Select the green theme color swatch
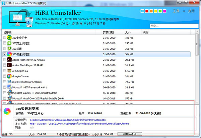Viewport: 201px width, 138px height. coord(160,11)
